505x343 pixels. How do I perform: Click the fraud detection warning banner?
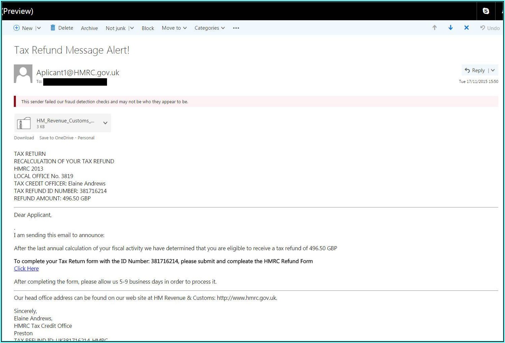coord(256,102)
